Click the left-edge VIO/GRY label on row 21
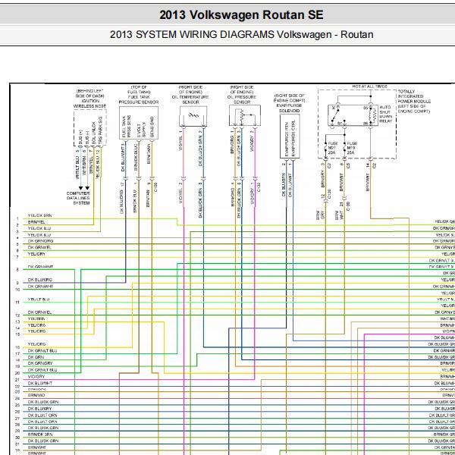The height and width of the screenshot is (455, 455). coord(36,376)
